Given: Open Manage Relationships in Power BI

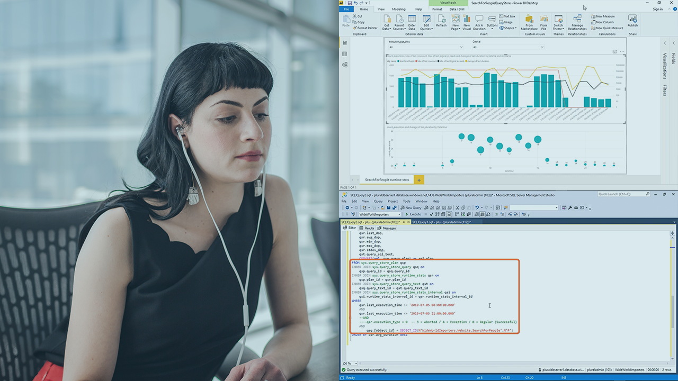Looking at the screenshot, I should [x=577, y=21].
